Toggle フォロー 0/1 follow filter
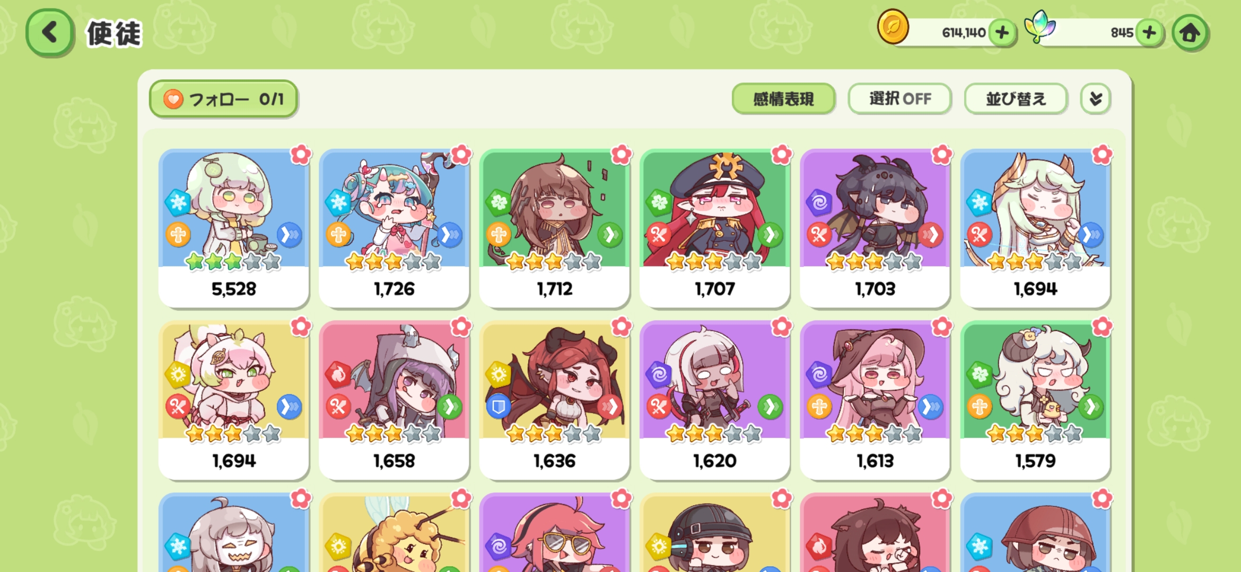The width and height of the screenshot is (1241, 572). 223,99
